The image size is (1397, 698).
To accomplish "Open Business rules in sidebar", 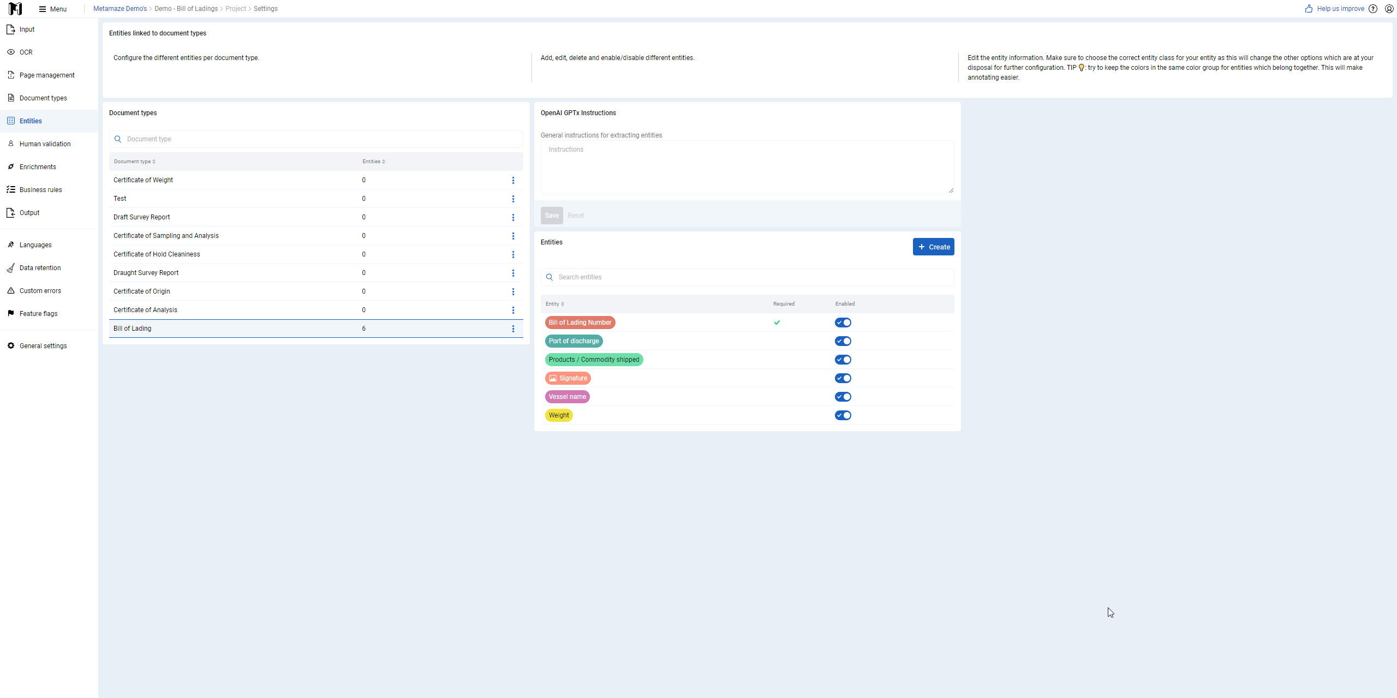I will [x=49, y=190].
